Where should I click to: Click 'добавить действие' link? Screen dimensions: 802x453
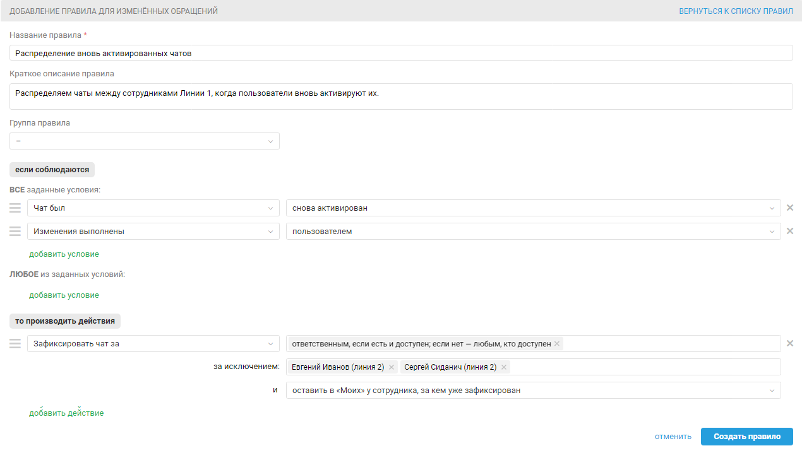pos(66,413)
